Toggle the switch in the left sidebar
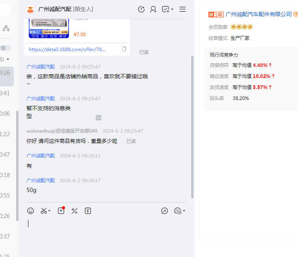The image size is (298, 257). (6, 48)
